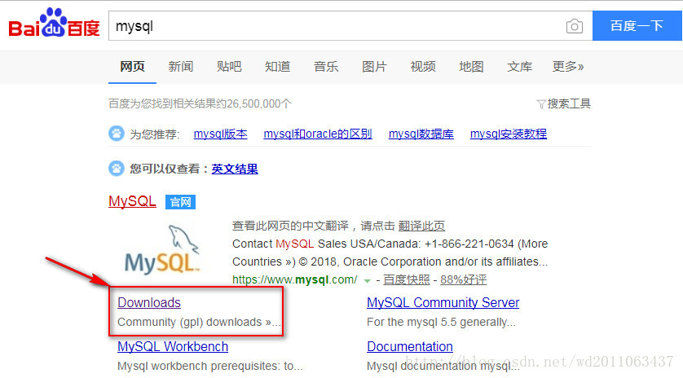The image size is (683, 378).
Task: Click text 'For the mysql 5.5 generally...'
Action: pyautogui.click(x=441, y=323)
